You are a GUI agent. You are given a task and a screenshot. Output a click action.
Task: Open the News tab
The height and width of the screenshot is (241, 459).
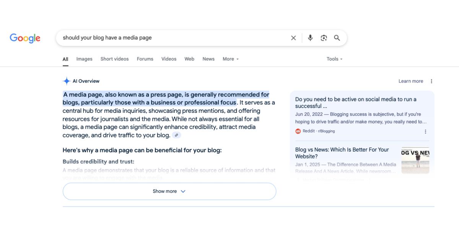[x=208, y=59]
